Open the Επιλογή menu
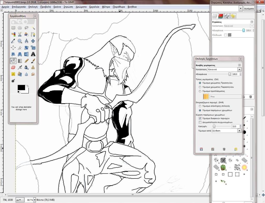Image resolution: width=265 pixels, height=203 pixels. (33, 7)
